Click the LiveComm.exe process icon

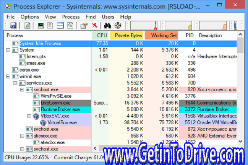pyautogui.click(x=36, y=103)
